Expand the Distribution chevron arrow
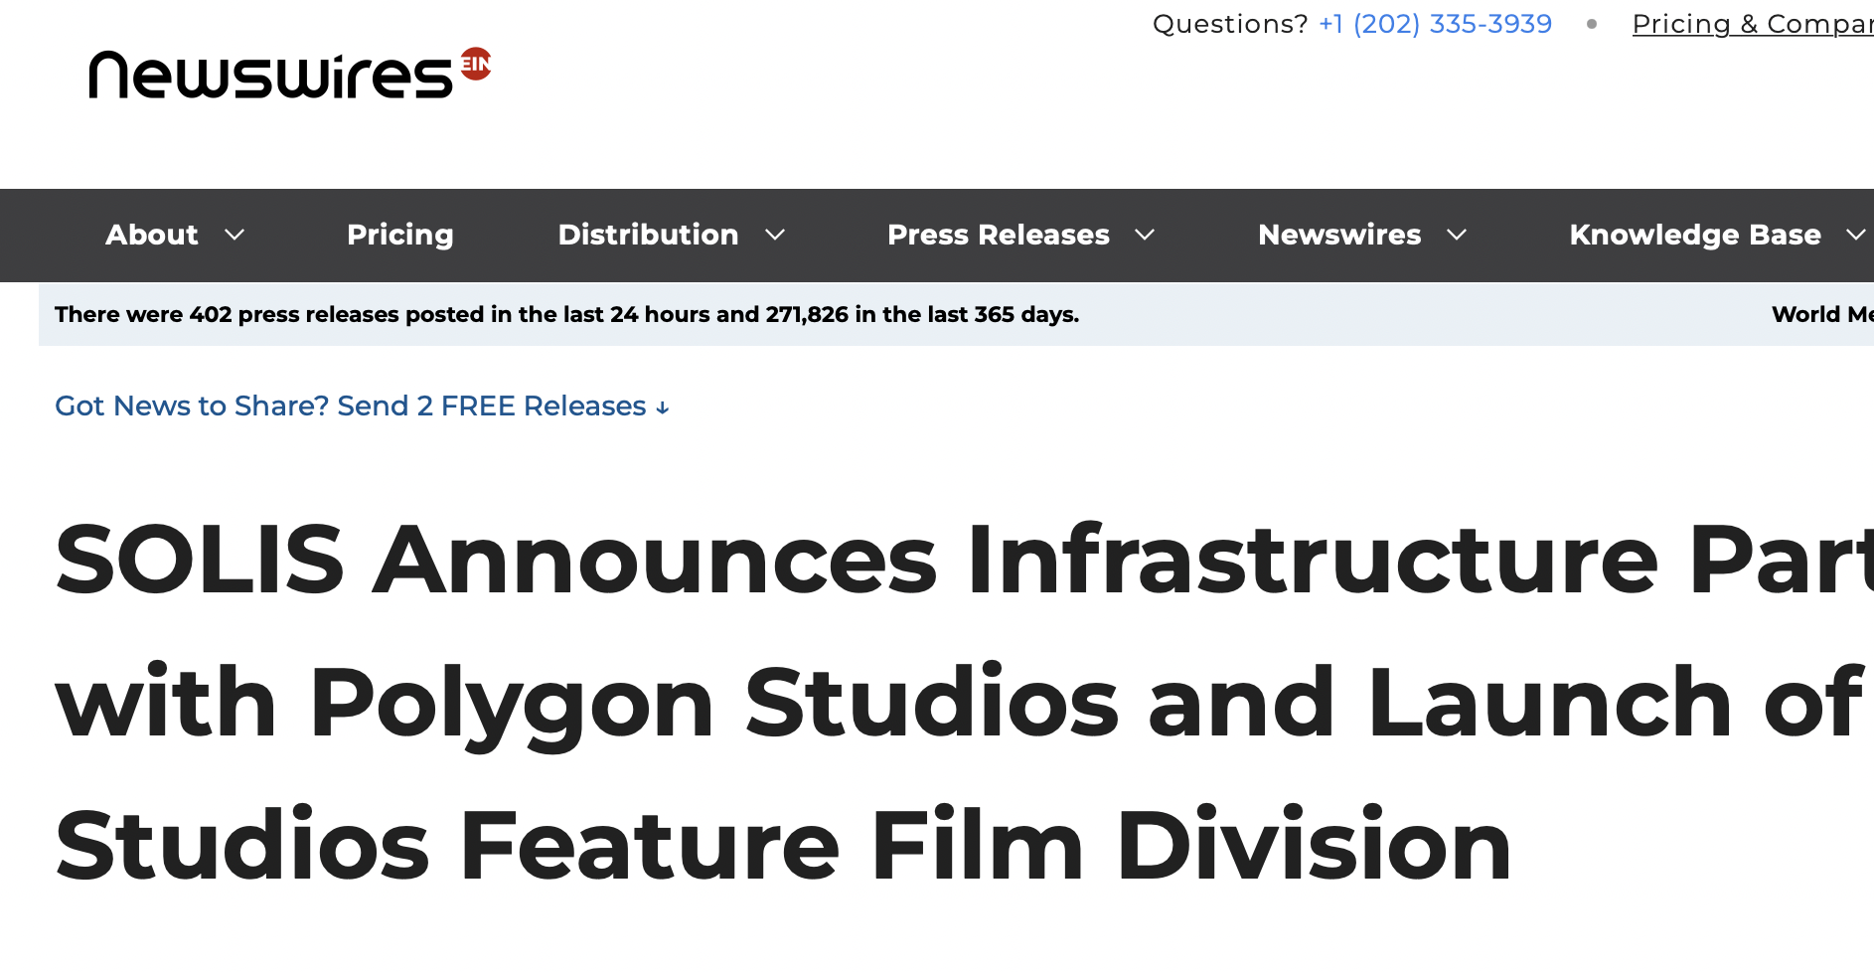This screenshot has height=972, width=1874. coord(775,235)
